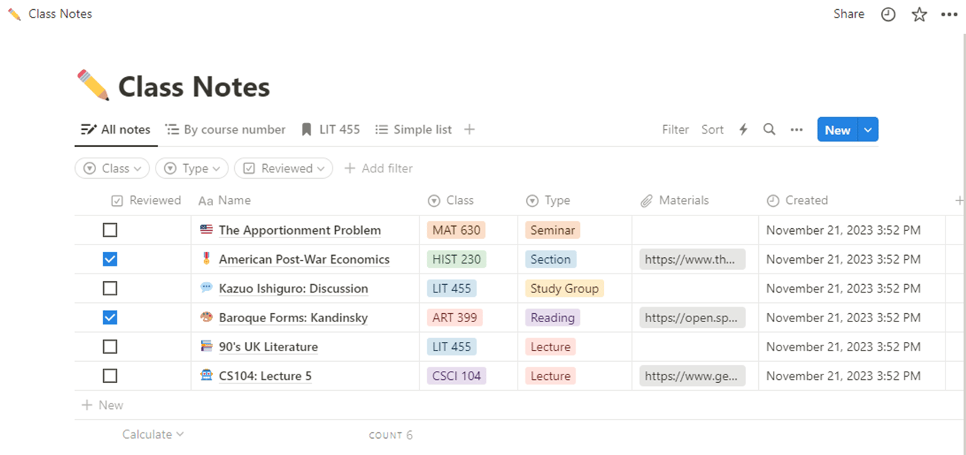This screenshot has height=455, width=966.
Task: Click the lightning bolt automations icon
Action: [x=743, y=129]
